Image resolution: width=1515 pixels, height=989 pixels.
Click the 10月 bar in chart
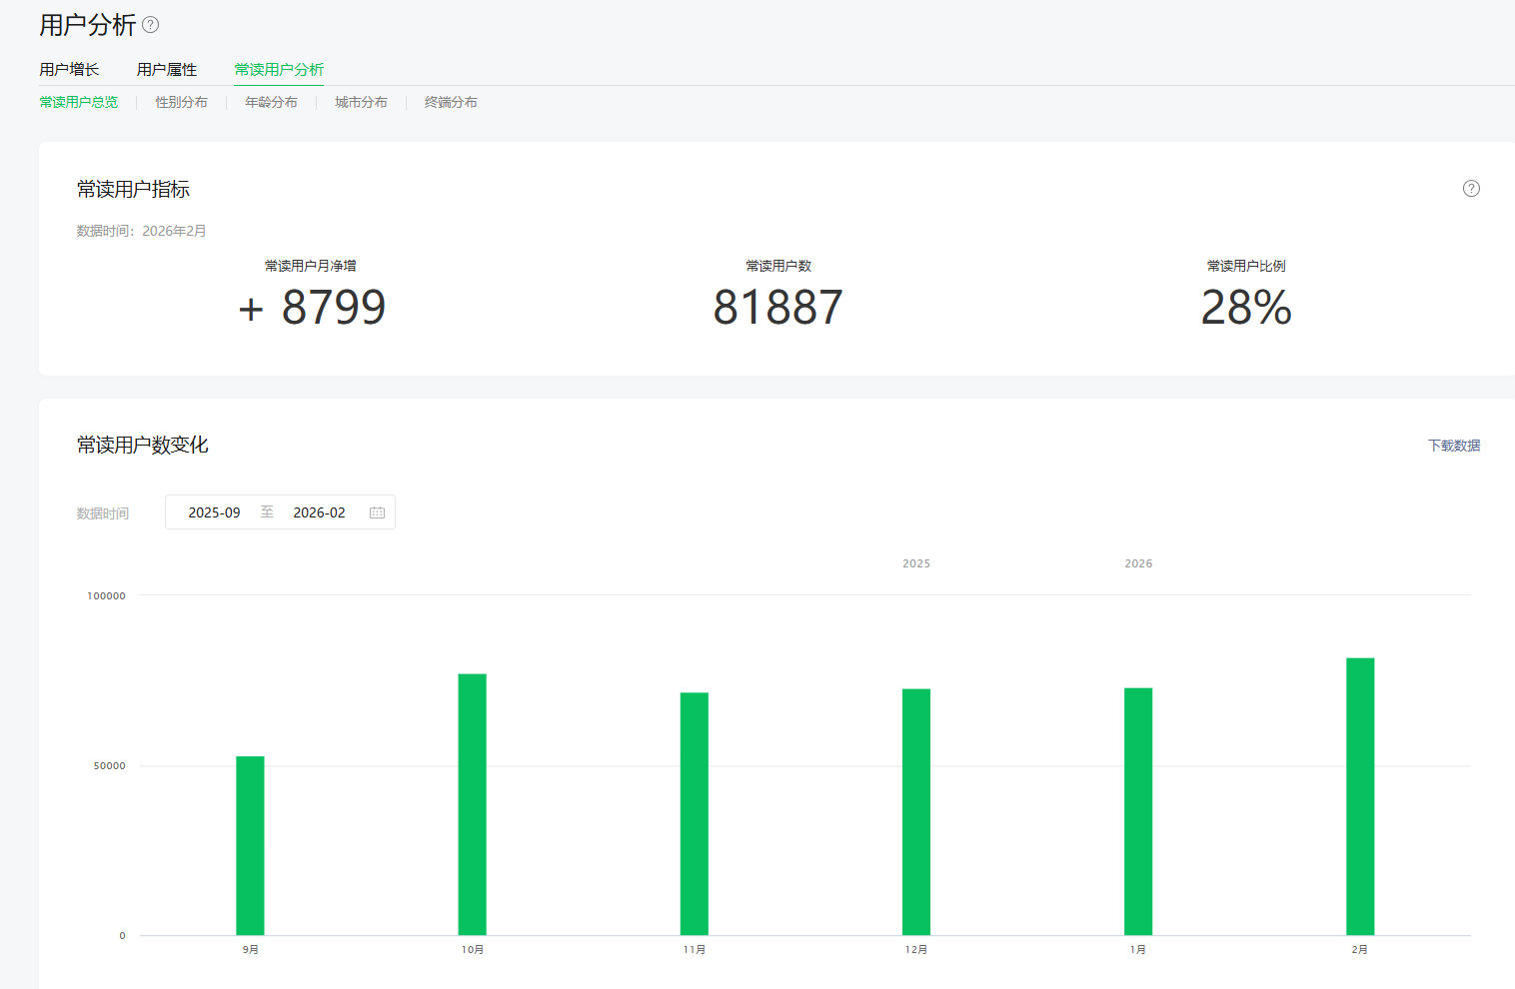(x=472, y=804)
